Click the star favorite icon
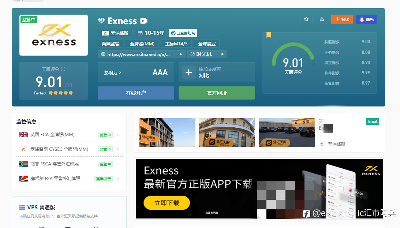Viewport: 400px width, 228px height. coord(306,19)
